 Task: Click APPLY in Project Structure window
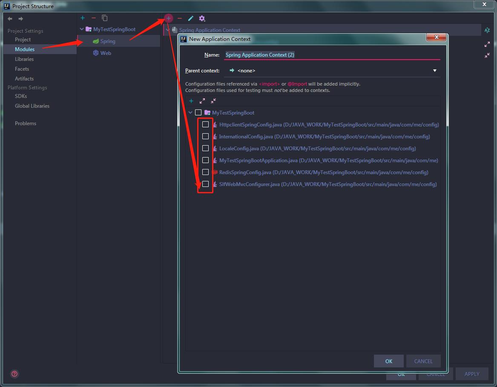(471, 374)
